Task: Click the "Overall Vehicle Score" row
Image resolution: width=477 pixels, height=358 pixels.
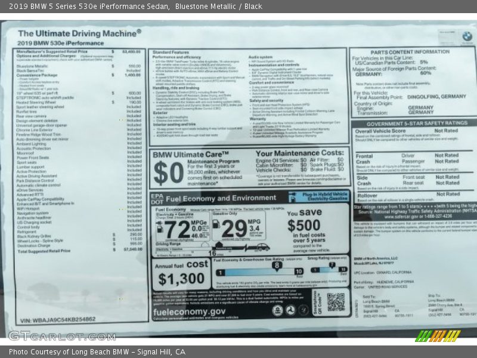Action: (407, 131)
